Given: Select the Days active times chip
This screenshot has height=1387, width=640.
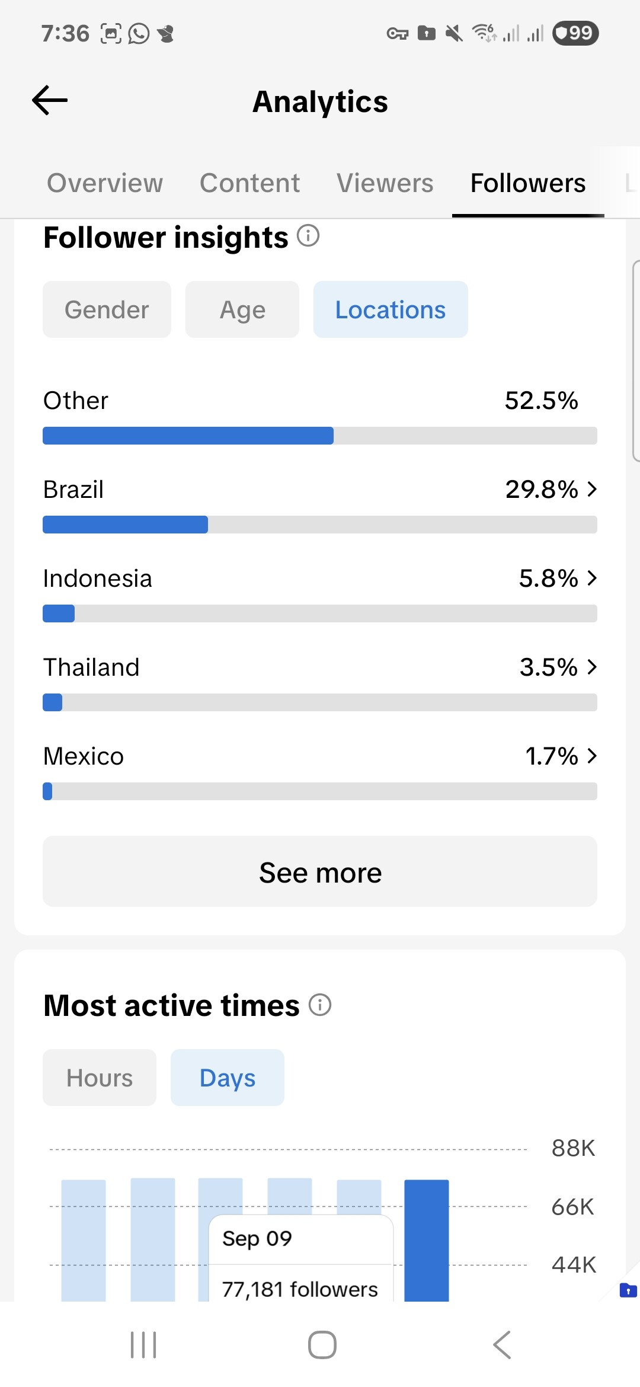Looking at the screenshot, I should [228, 1078].
